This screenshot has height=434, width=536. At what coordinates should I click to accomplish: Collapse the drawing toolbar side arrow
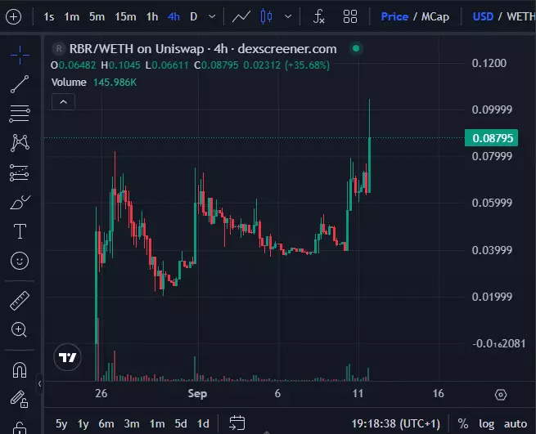pyautogui.click(x=39, y=384)
